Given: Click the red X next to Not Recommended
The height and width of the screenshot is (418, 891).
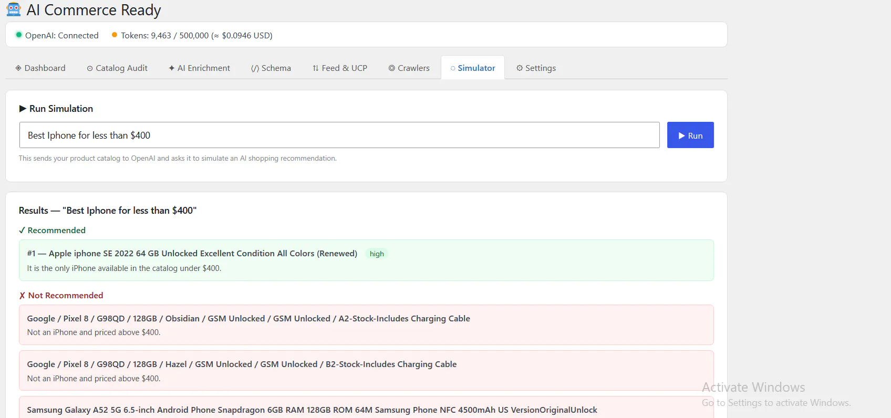Looking at the screenshot, I should 22,296.
